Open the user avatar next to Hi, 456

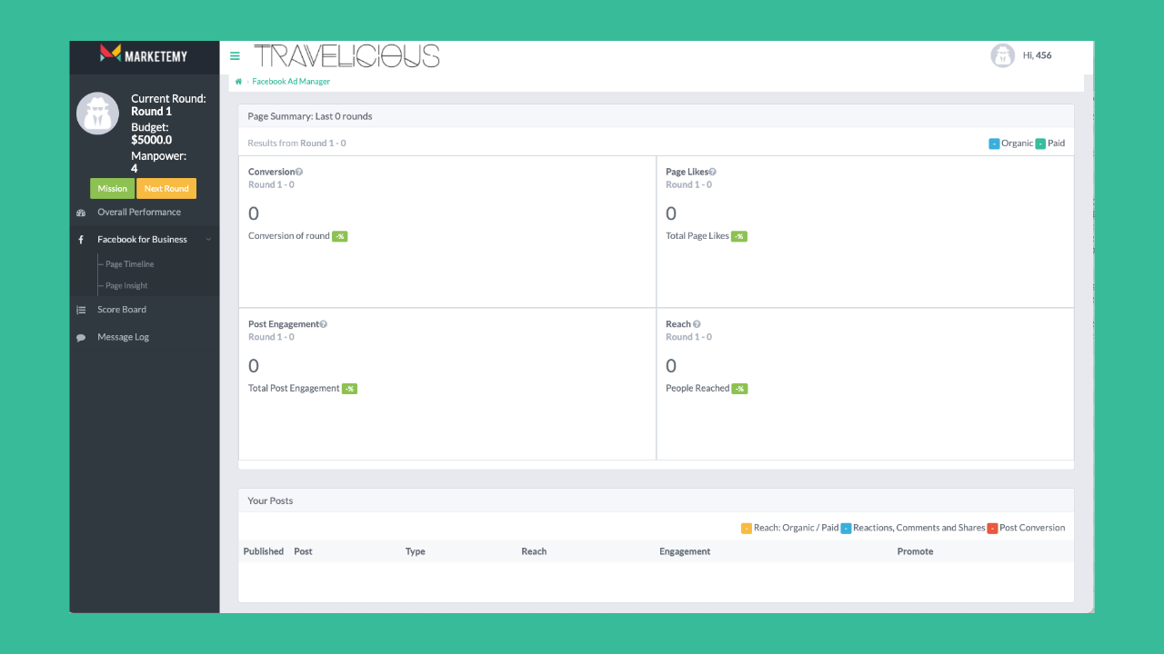tap(1002, 55)
